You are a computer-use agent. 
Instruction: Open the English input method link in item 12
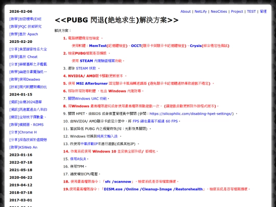(107, 136)
